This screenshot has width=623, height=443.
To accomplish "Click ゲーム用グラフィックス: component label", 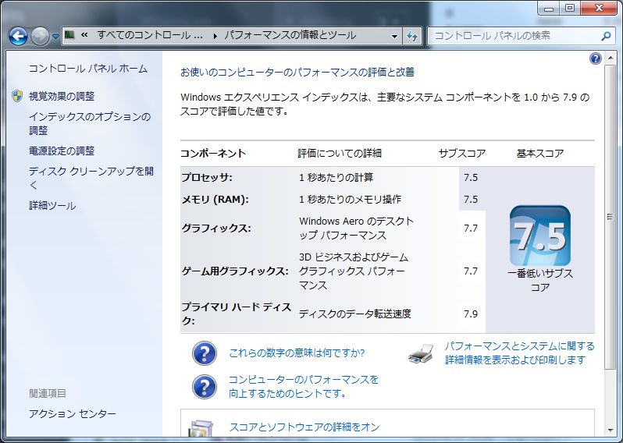I will [235, 271].
